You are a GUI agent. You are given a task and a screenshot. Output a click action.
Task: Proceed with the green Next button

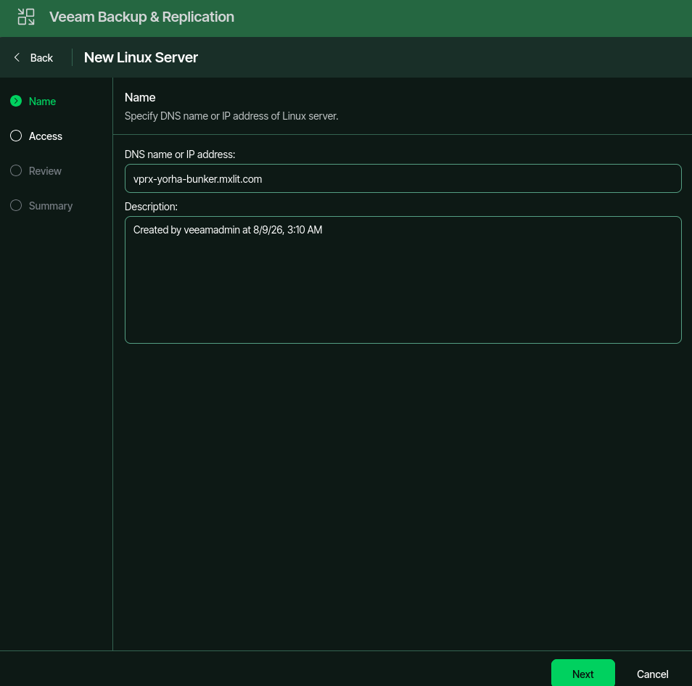(x=582, y=674)
